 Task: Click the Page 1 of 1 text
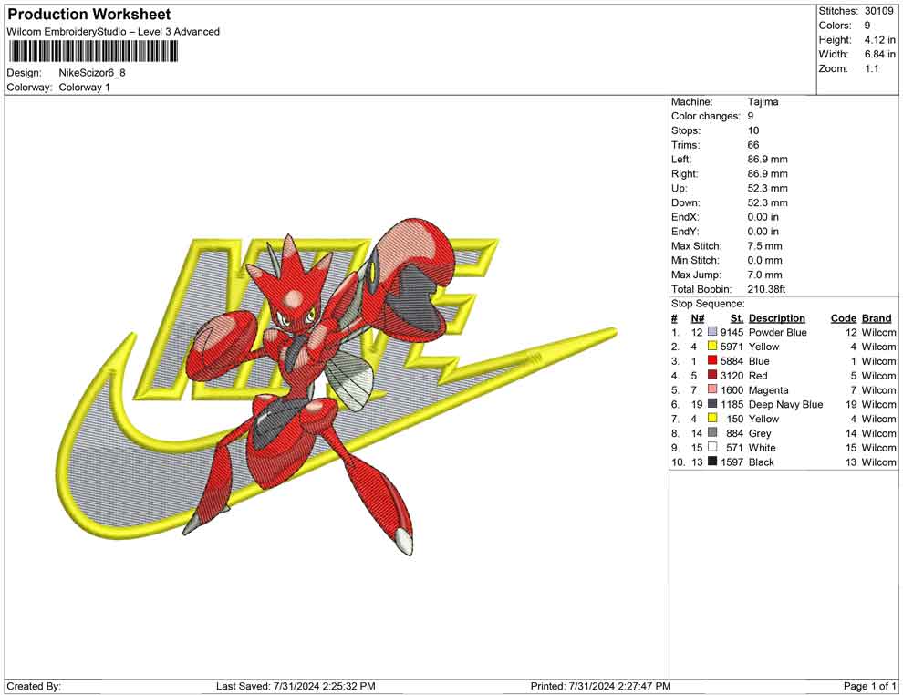coord(869,687)
